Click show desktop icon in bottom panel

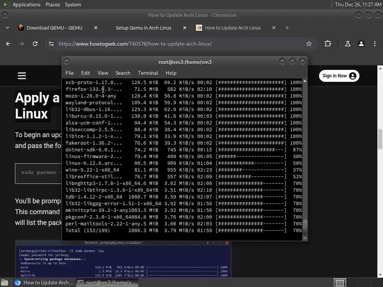4,283
